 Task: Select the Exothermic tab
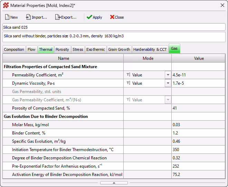[96, 49]
